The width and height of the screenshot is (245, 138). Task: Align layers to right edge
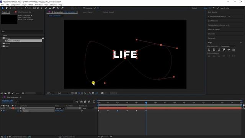coord(219,49)
